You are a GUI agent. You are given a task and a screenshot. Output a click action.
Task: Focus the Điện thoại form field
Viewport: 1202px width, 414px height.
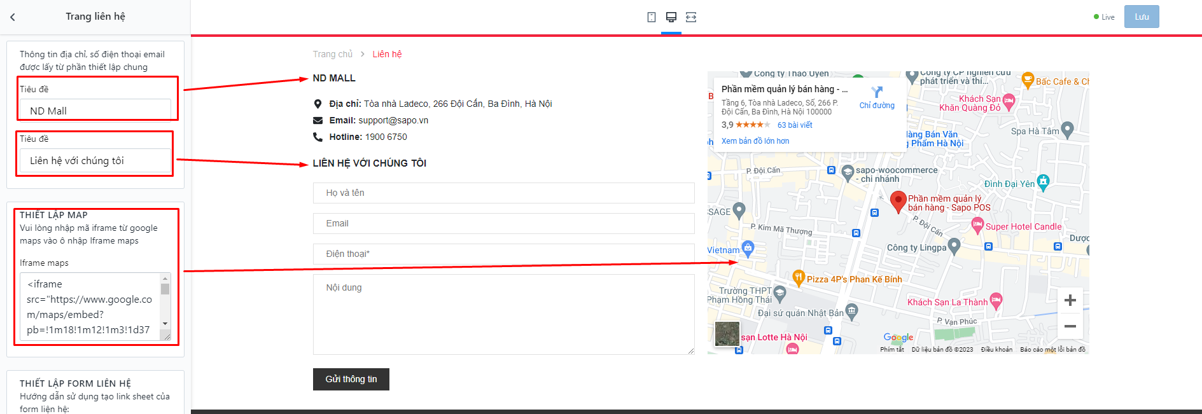click(503, 254)
